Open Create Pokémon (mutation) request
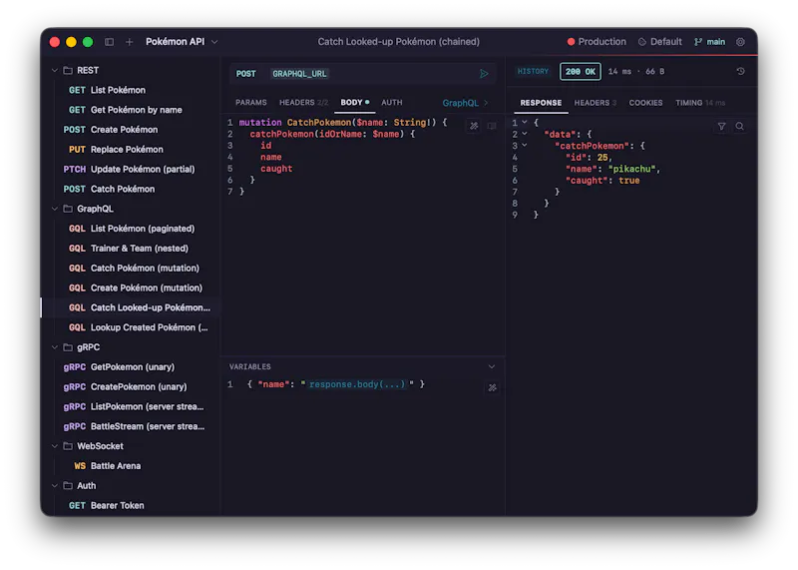Viewport: 798px width, 570px height. (132, 287)
